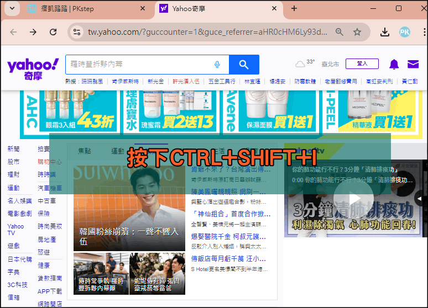
Task: Open 日本代購 in the left sidebar
Action: coord(20,259)
